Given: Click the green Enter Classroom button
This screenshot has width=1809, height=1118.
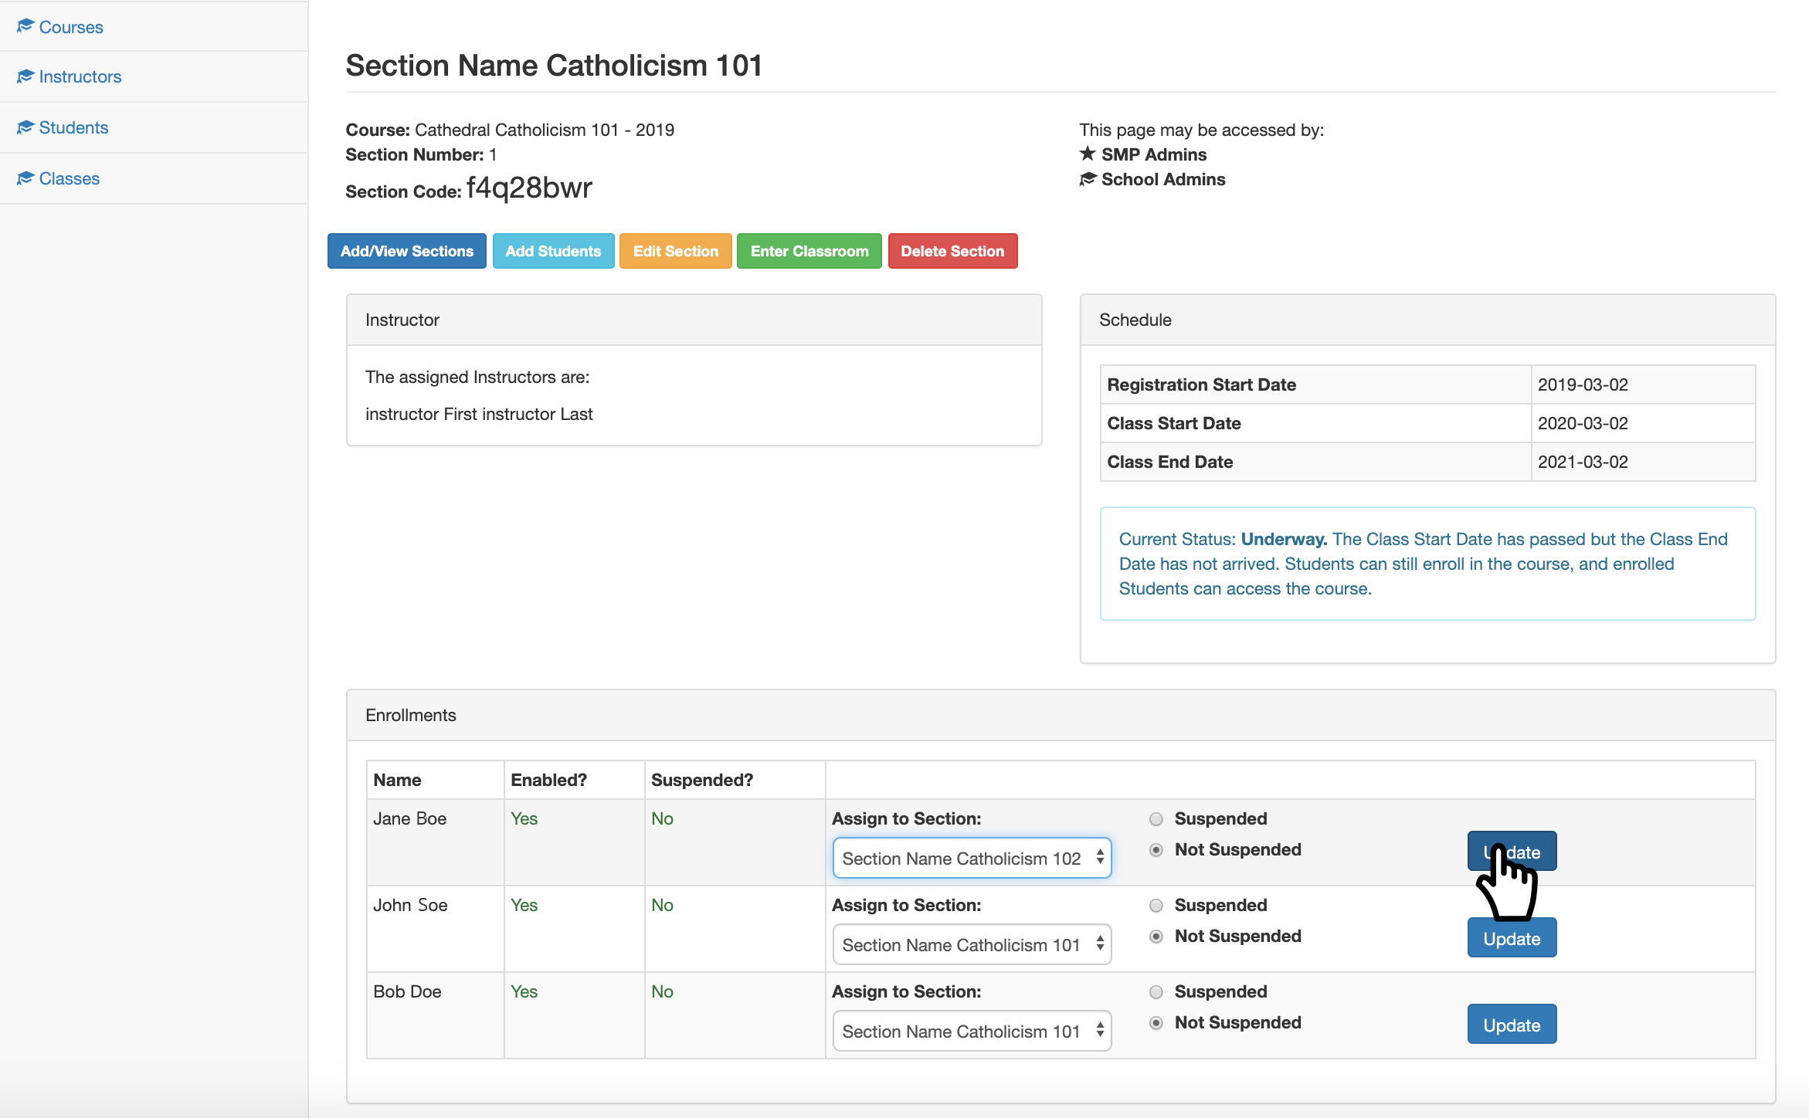Looking at the screenshot, I should (x=809, y=251).
